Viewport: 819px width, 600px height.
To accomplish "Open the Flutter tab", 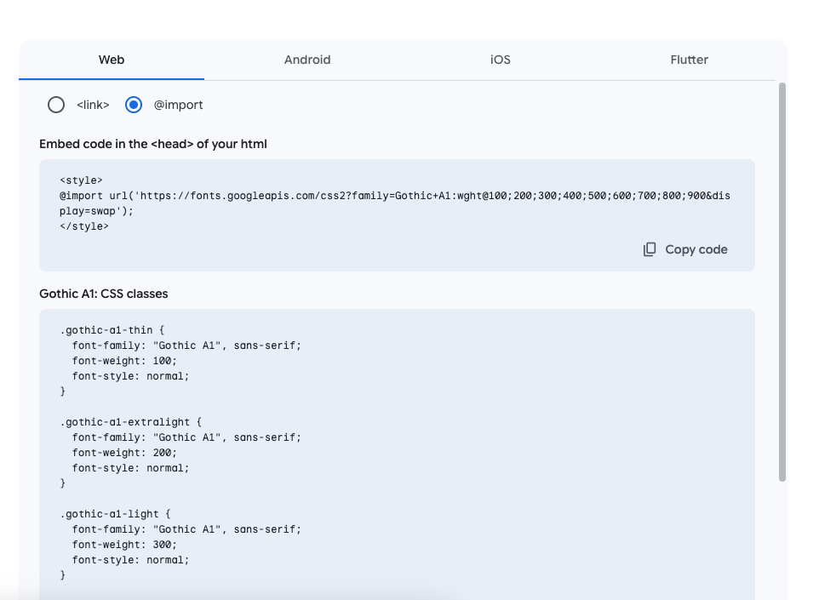I will [x=689, y=60].
